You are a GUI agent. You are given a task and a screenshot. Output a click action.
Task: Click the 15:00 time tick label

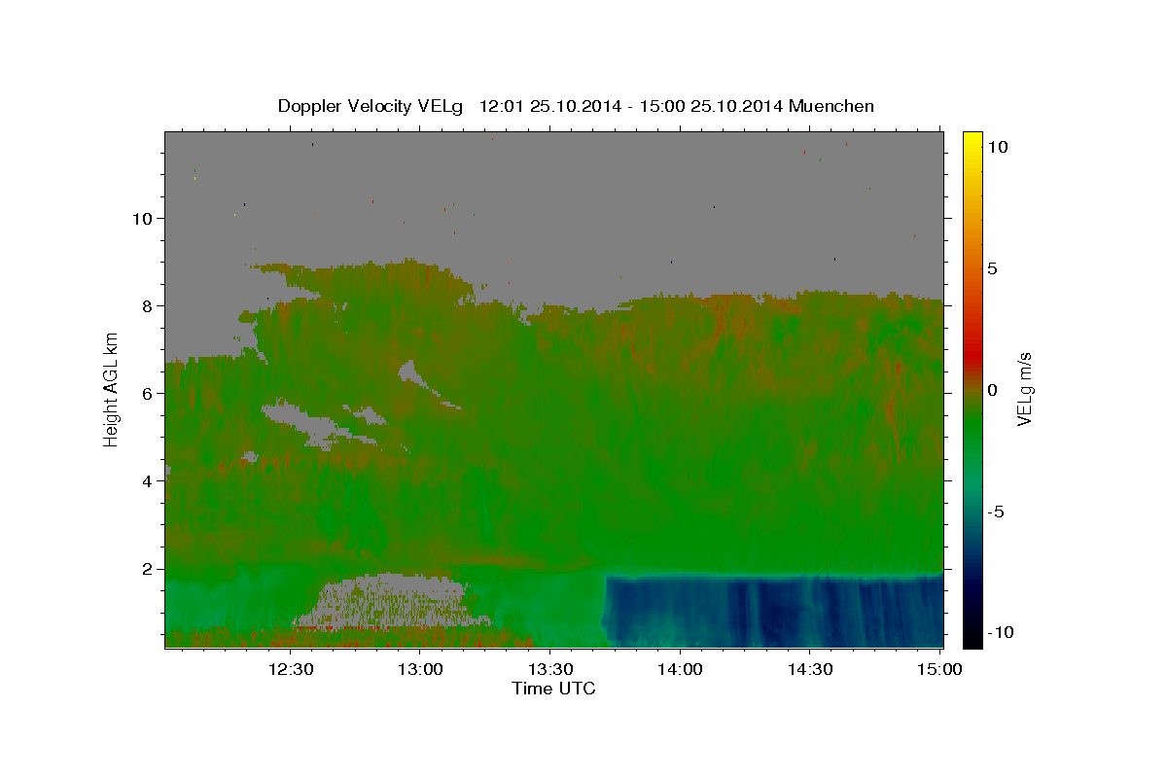pyautogui.click(x=939, y=669)
